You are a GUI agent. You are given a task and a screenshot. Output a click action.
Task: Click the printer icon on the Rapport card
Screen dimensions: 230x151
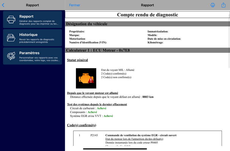11,20
